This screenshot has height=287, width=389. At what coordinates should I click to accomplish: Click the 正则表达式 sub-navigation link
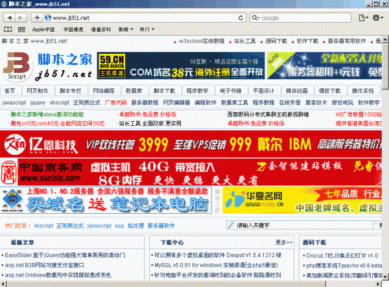click(x=87, y=102)
